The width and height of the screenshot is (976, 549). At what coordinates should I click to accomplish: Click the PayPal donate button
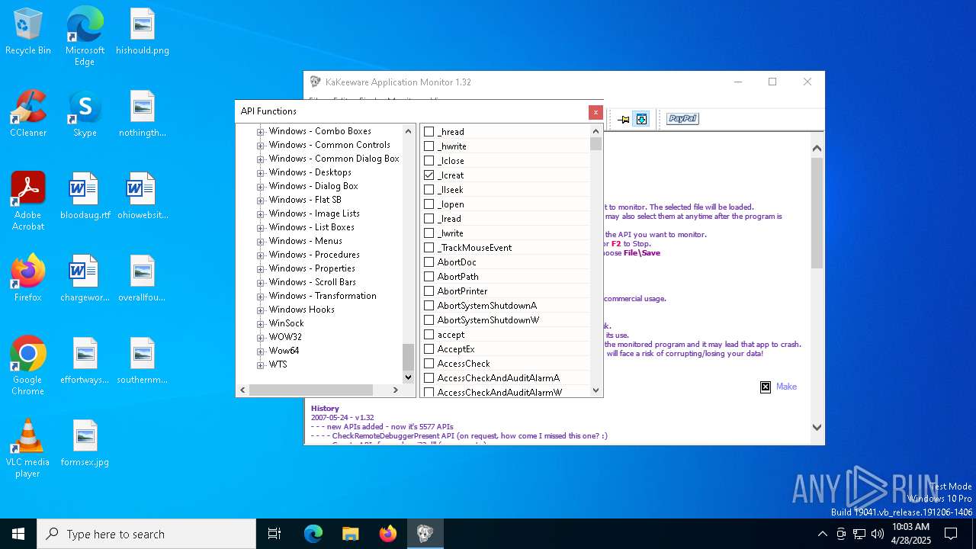click(x=682, y=119)
